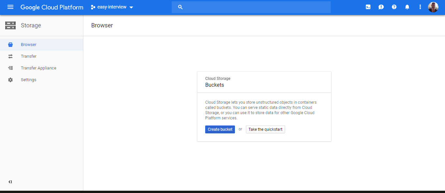The width and height of the screenshot is (445, 193).
Task: Activate Cloud Shell terminal icon
Action: tap(368, 7)
